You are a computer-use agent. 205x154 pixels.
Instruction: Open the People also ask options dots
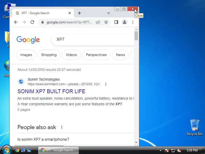[62, 127]
